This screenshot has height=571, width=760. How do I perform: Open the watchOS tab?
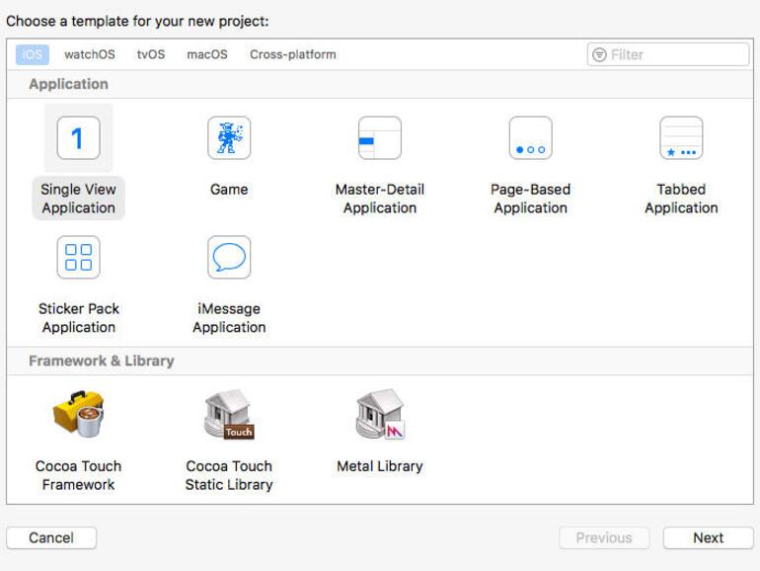point(90,54)
